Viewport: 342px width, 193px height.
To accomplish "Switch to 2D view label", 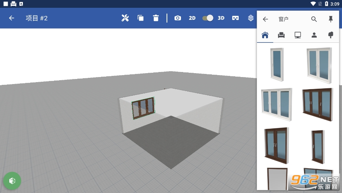I will [192, 18].
